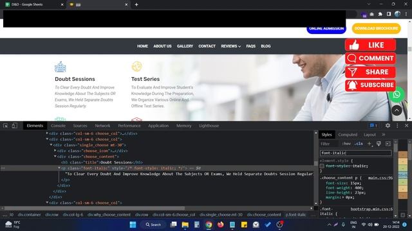Open the rendering emulation paintbrush icon in Styles
The width and height of the screenshot is (412, 231).
tap(379, 144)
